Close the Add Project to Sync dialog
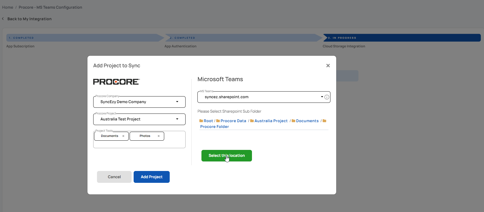 coord(328,66)
